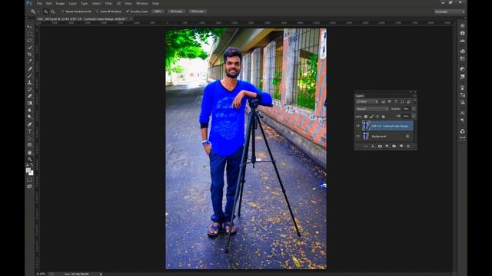Delete layer with Layers panel trash icon

point(408,146)
